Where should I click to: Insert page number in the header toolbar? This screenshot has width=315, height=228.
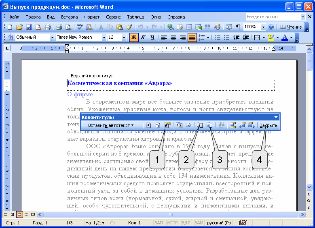click(x=148, y=125)
